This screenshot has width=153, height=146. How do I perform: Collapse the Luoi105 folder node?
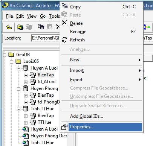(12, 62)
